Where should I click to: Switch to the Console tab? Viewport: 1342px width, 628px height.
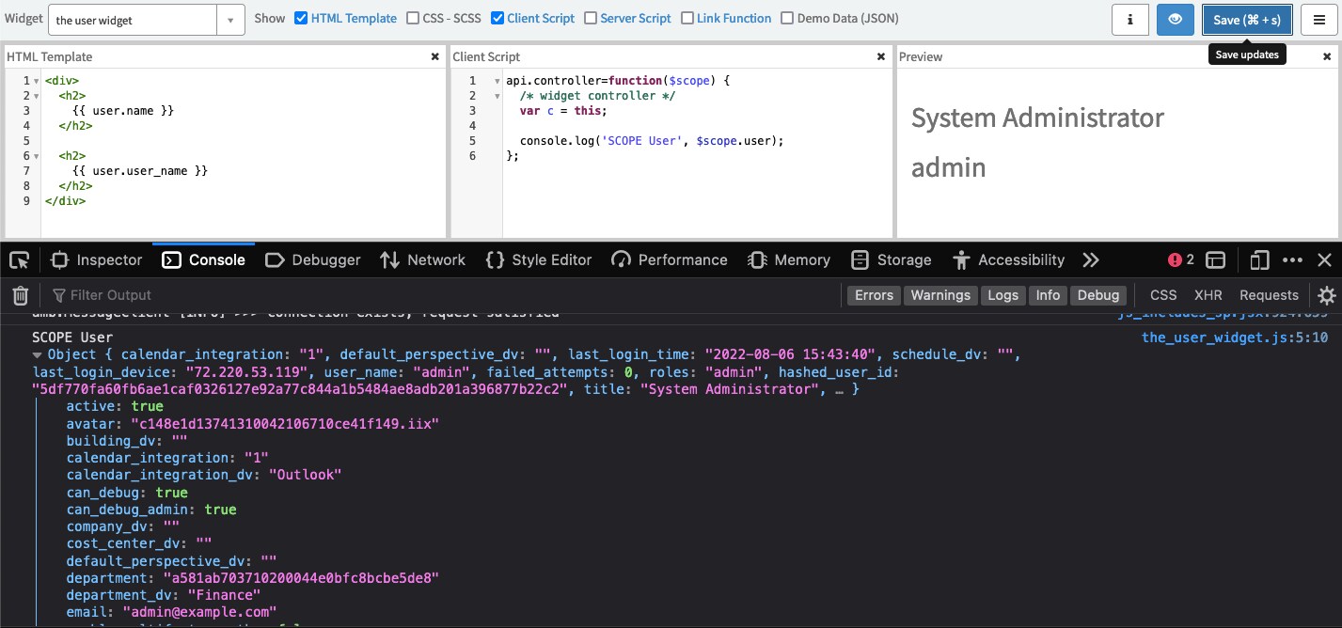tap(203, 259)
